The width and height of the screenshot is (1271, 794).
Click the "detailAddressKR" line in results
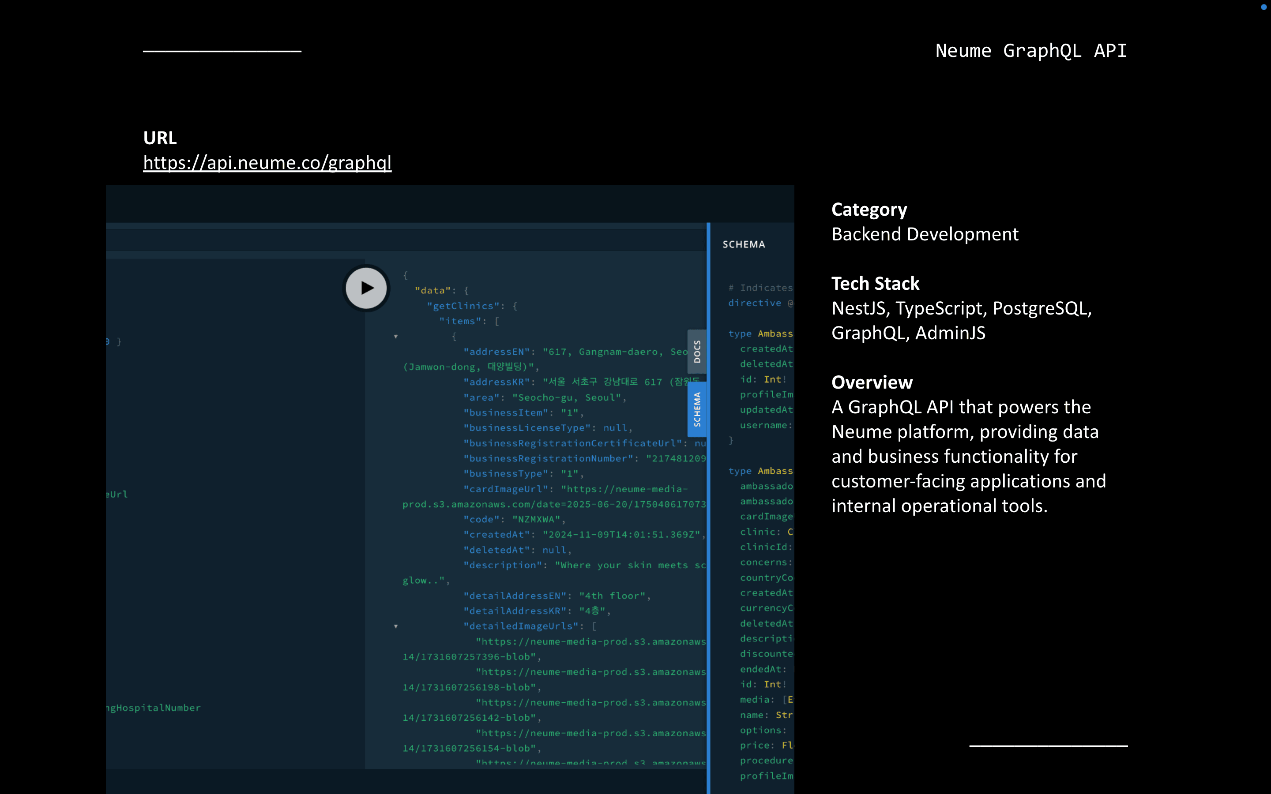click(x=537, y=611)
